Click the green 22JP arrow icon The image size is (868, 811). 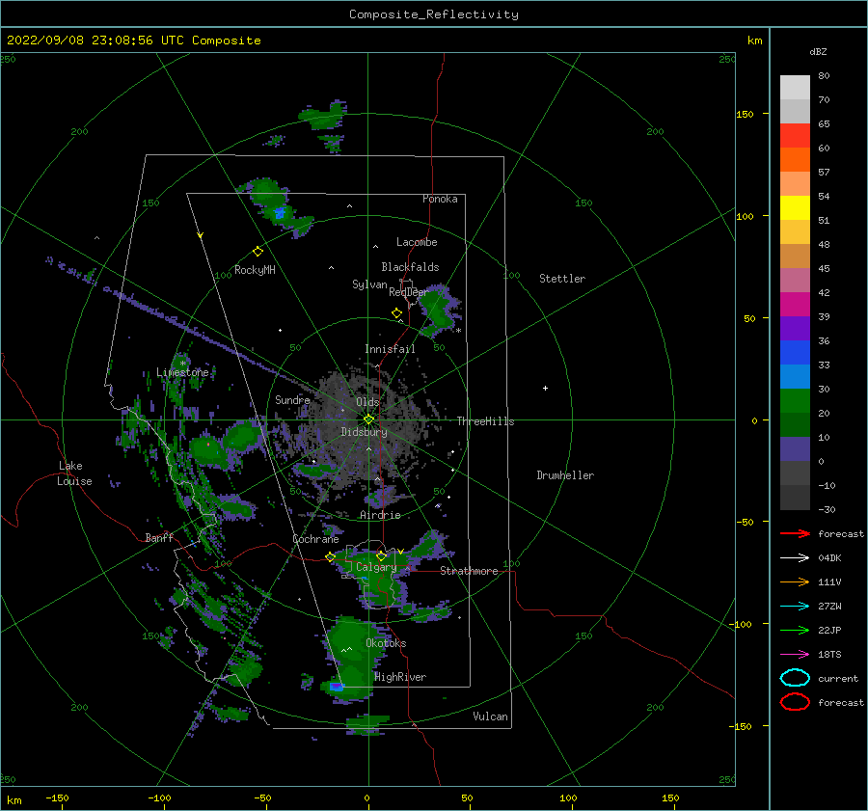pos(795,630)
